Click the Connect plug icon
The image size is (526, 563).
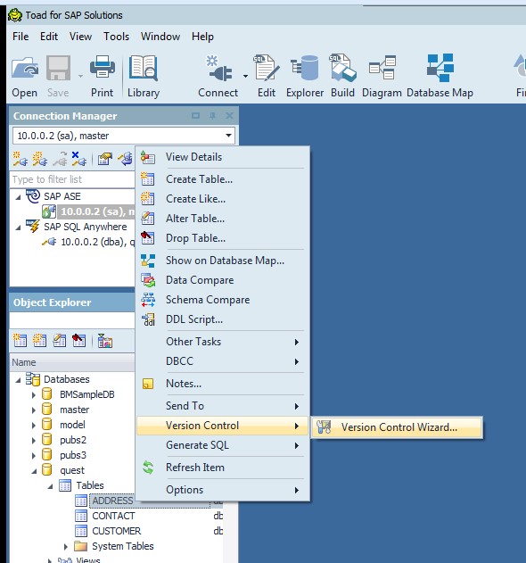tap(218, 68)
